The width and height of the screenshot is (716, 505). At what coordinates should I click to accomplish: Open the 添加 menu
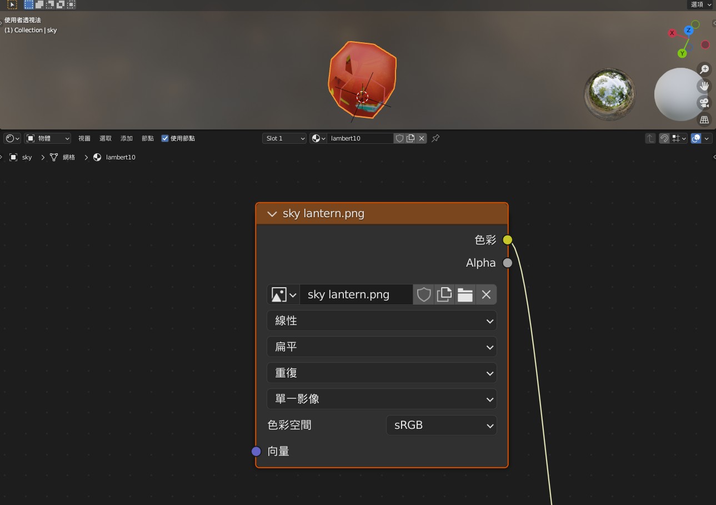coord(127,138)
